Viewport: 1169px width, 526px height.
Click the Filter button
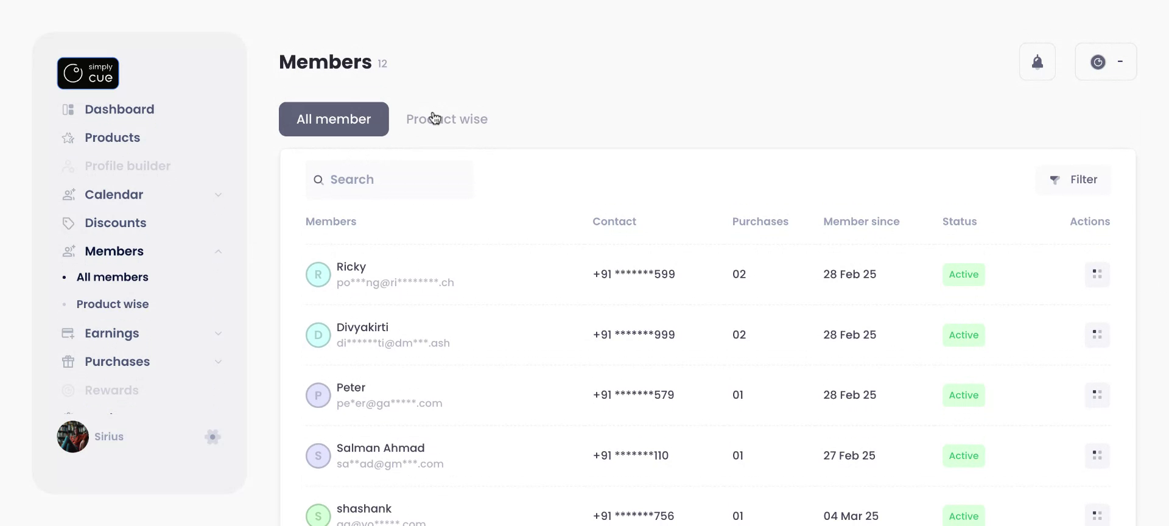click(x=1073, y=180)
